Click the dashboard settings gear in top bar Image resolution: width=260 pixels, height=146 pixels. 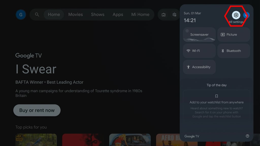tap(174, 15)
